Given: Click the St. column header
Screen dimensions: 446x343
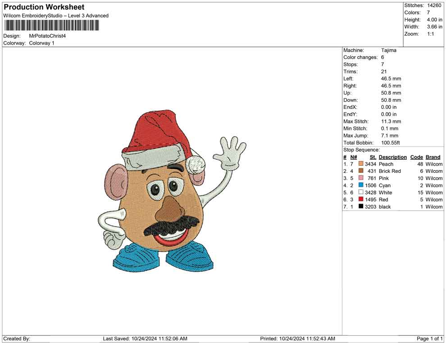Looking at the screenshot, I should tap(373, 157).
